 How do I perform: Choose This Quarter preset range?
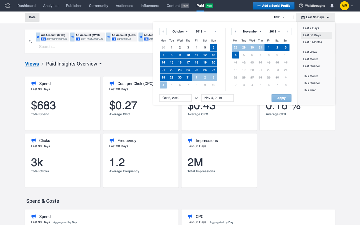click(311, 83)
